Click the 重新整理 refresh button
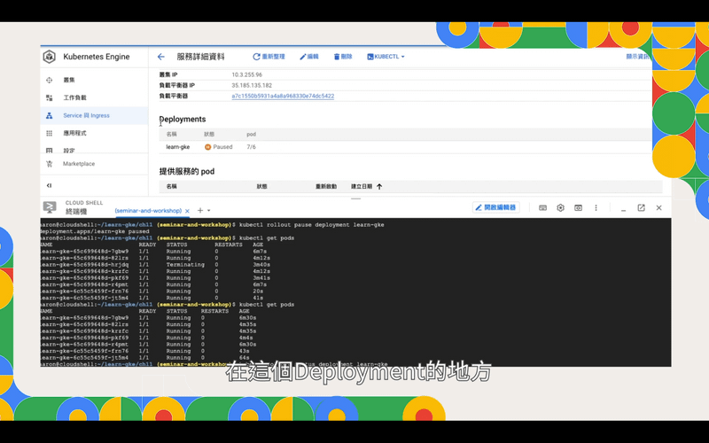This screenshot has width=709, height=443. point(269,57)
